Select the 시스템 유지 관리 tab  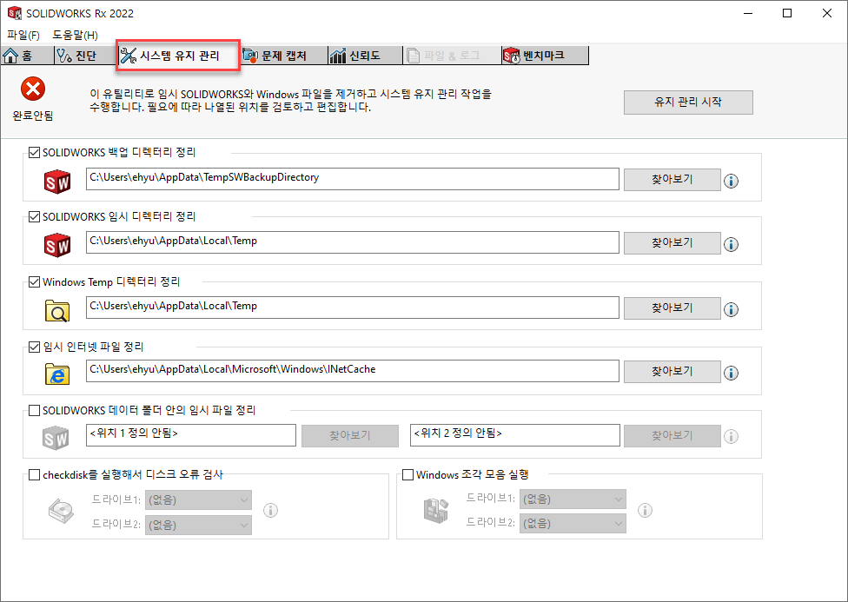[178, 56]
